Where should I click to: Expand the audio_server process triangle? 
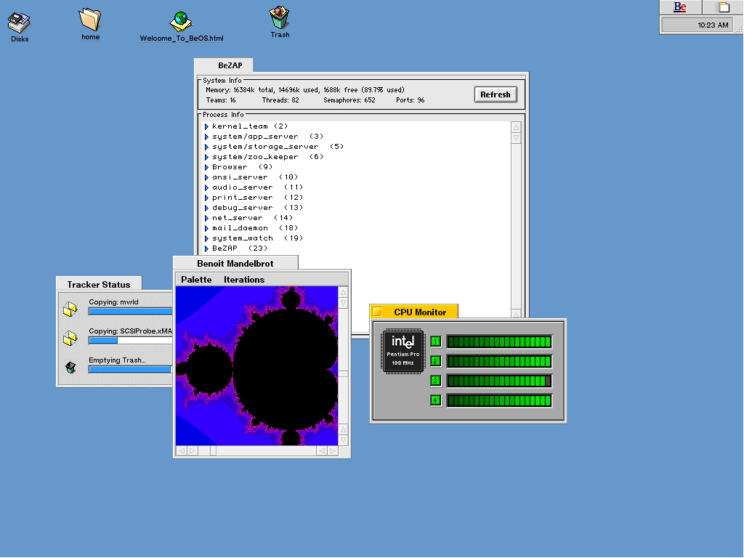tap(207, 187)
